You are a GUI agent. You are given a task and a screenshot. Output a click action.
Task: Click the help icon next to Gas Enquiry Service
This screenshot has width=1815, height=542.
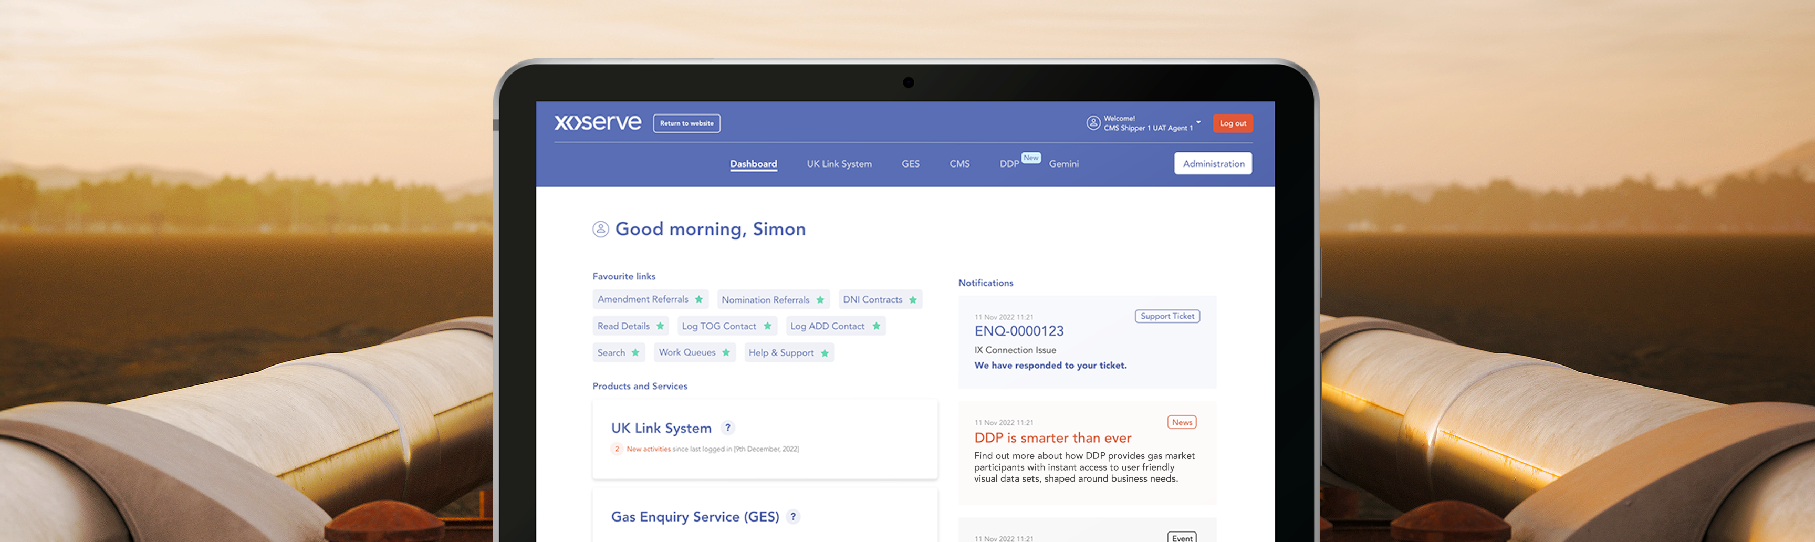(794, 517)
